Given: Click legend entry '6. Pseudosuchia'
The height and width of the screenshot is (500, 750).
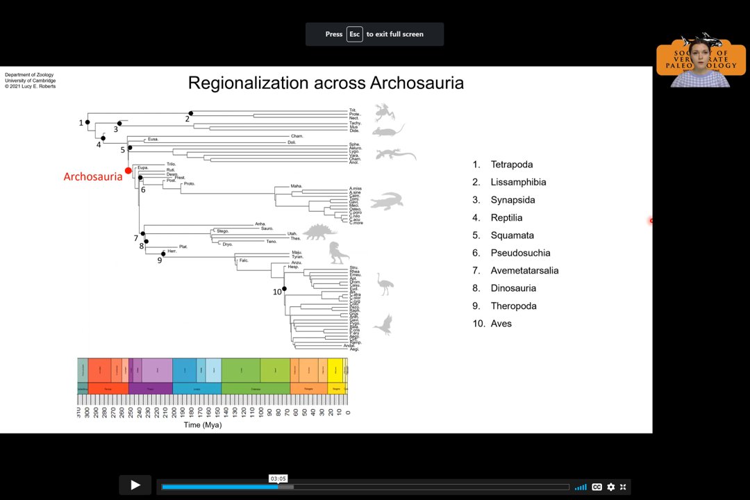Looking at the screenshot, I should pyautogui.click(x=511, y=253).
